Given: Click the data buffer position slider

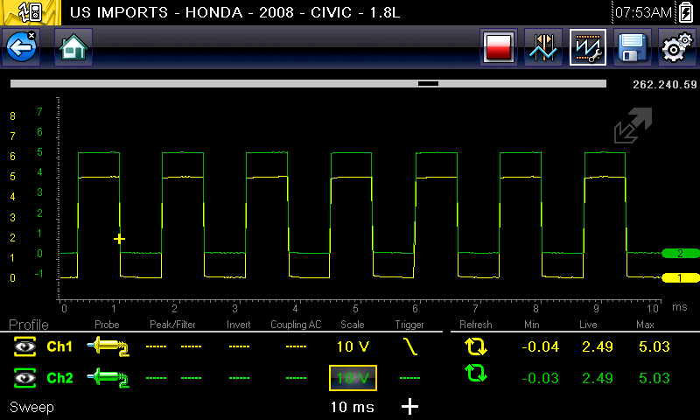Looking at the screenshot, I should (x=428, y=84).
